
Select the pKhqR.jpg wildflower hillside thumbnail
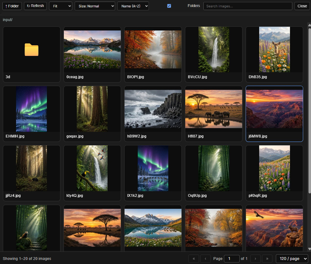[274, 168]
